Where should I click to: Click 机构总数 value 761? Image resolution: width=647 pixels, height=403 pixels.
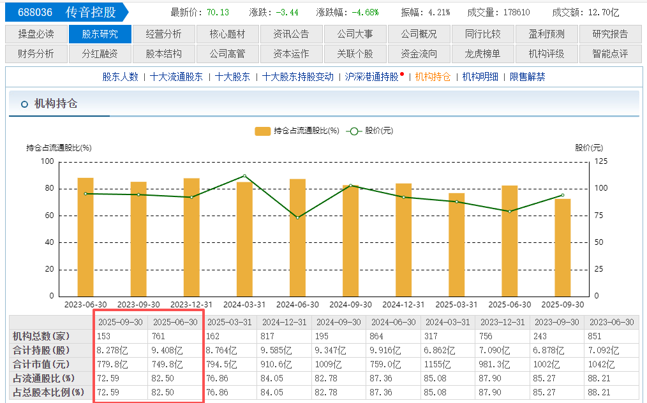(158, 336)
